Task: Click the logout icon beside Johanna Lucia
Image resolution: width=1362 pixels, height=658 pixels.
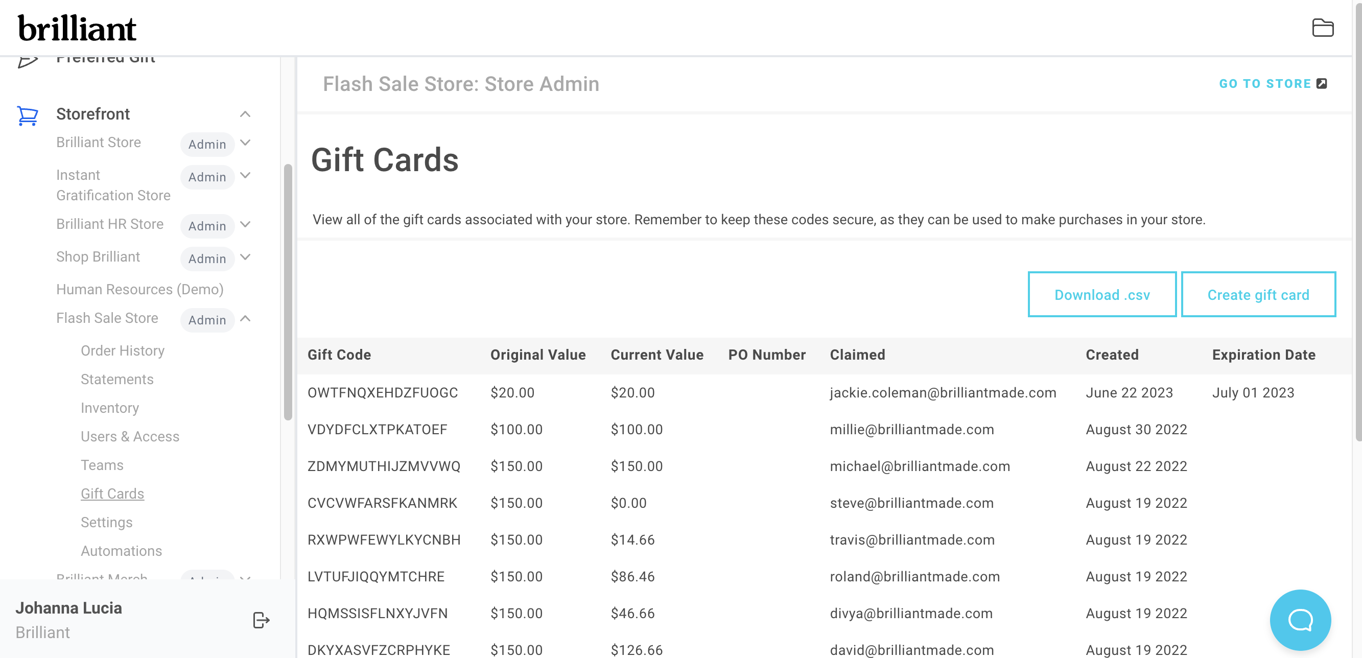Action: pos(261,620)
